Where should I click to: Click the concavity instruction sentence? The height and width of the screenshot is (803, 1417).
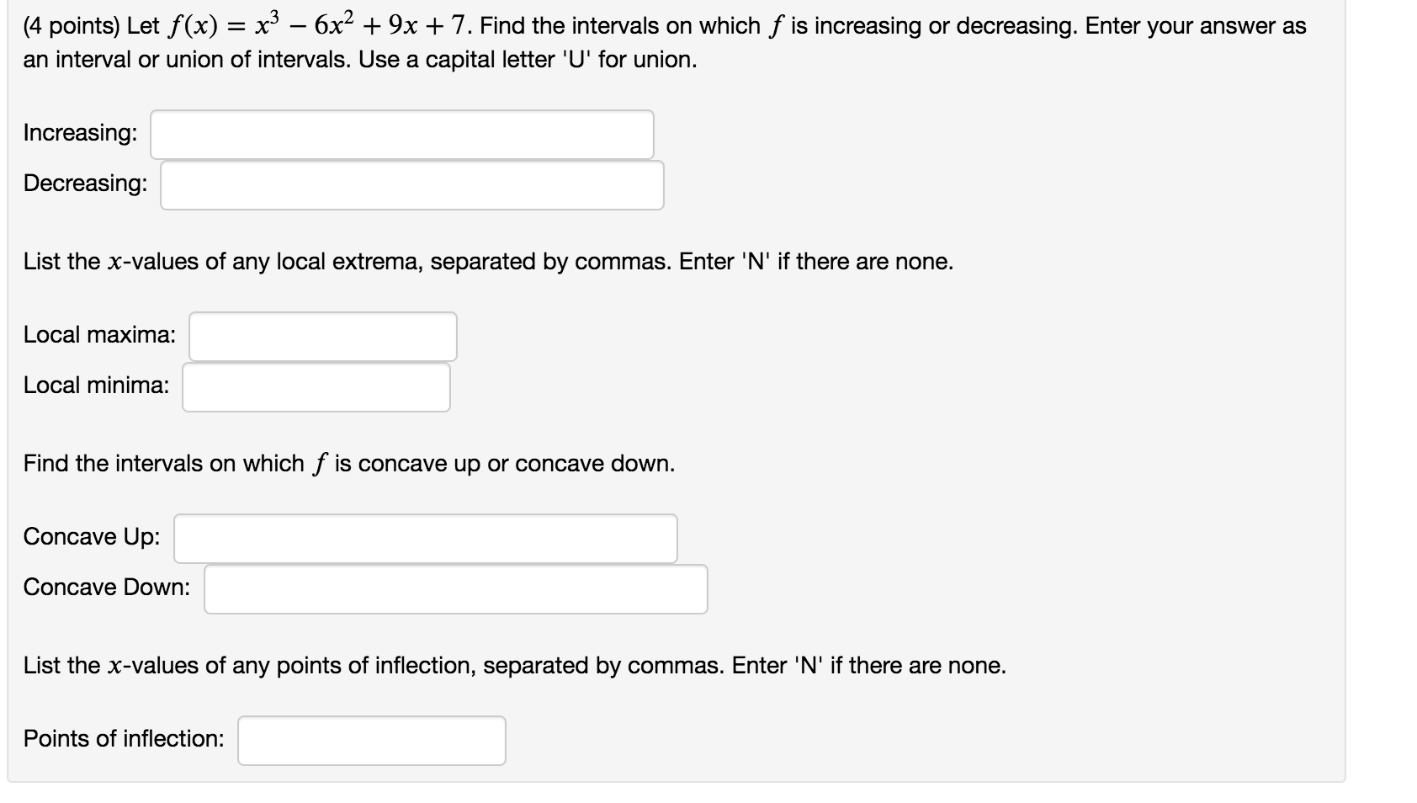(x=349, y=462)
